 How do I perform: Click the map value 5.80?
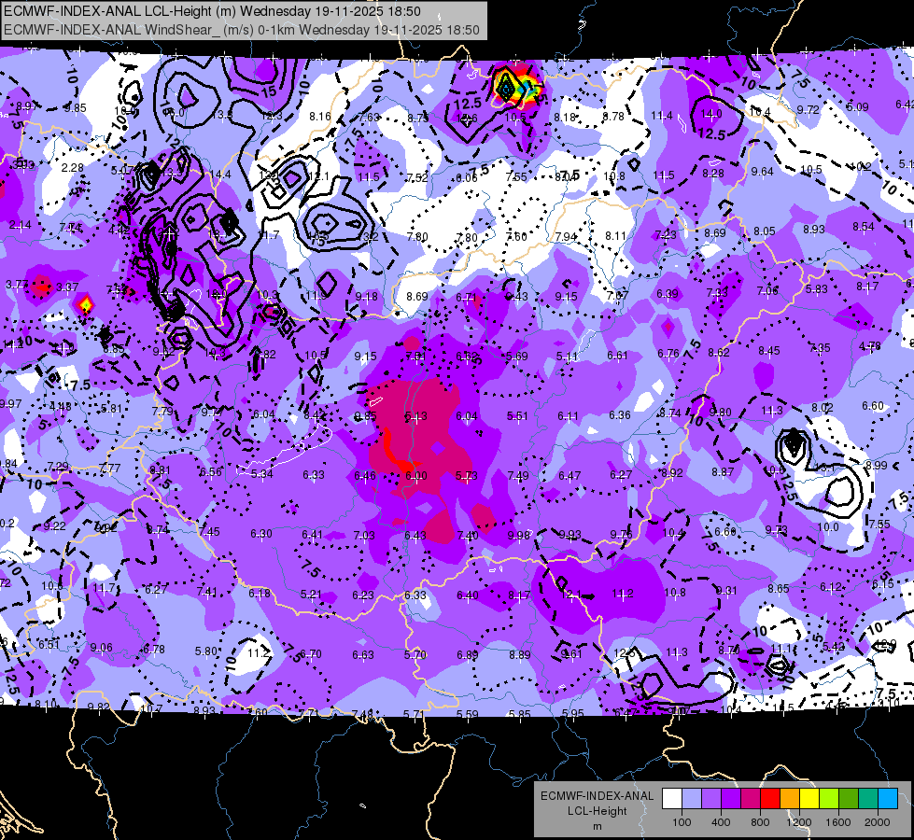tap(206, 651)
